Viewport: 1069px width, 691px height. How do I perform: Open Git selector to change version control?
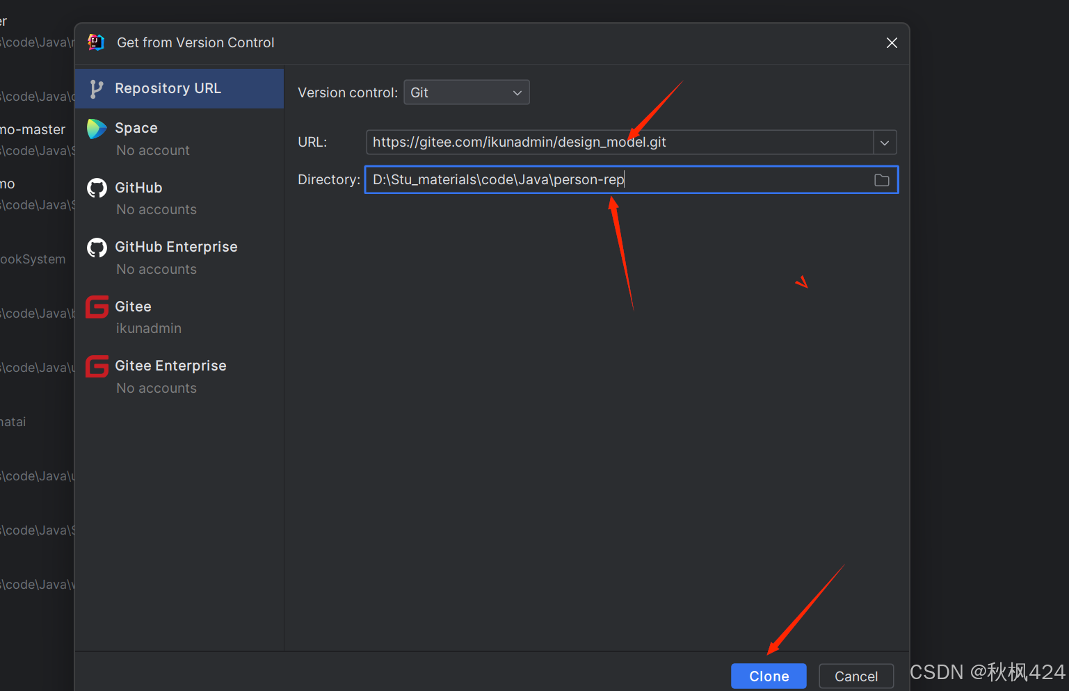pyautogui.click(x=466, y=92)
